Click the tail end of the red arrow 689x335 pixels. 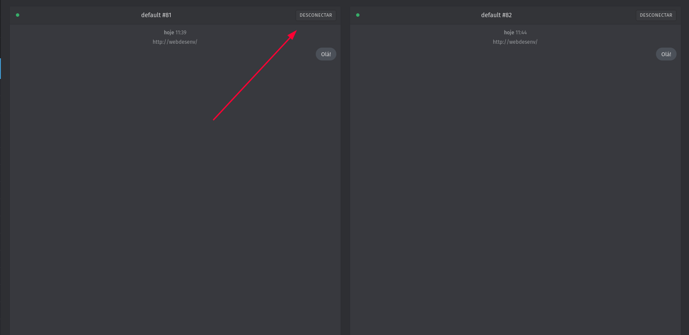tap(214, 119)
